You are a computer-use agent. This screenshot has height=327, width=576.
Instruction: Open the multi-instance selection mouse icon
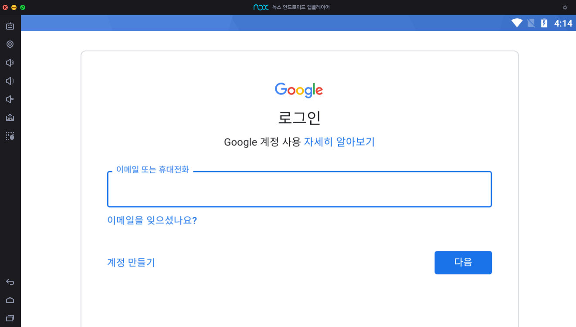[x=10, y=136]
